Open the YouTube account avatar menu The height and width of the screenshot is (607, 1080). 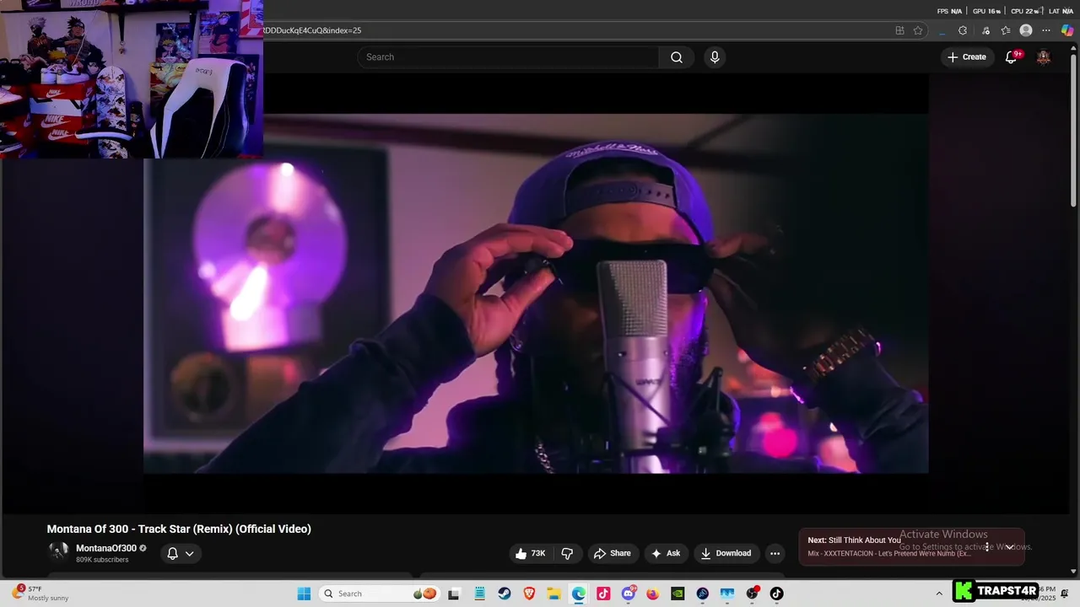pyautogui.click(x=1044, y=57)
